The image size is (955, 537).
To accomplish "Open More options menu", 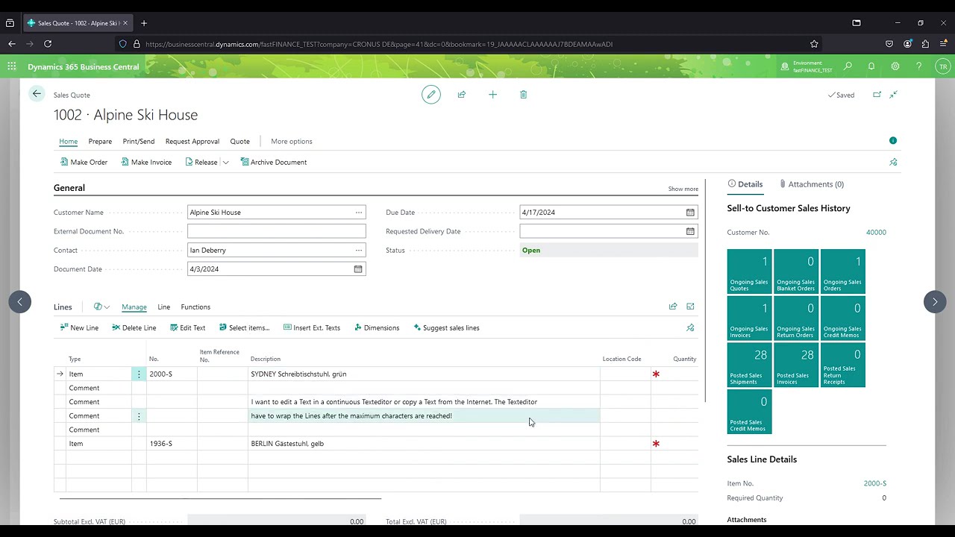I will point(292,141).
